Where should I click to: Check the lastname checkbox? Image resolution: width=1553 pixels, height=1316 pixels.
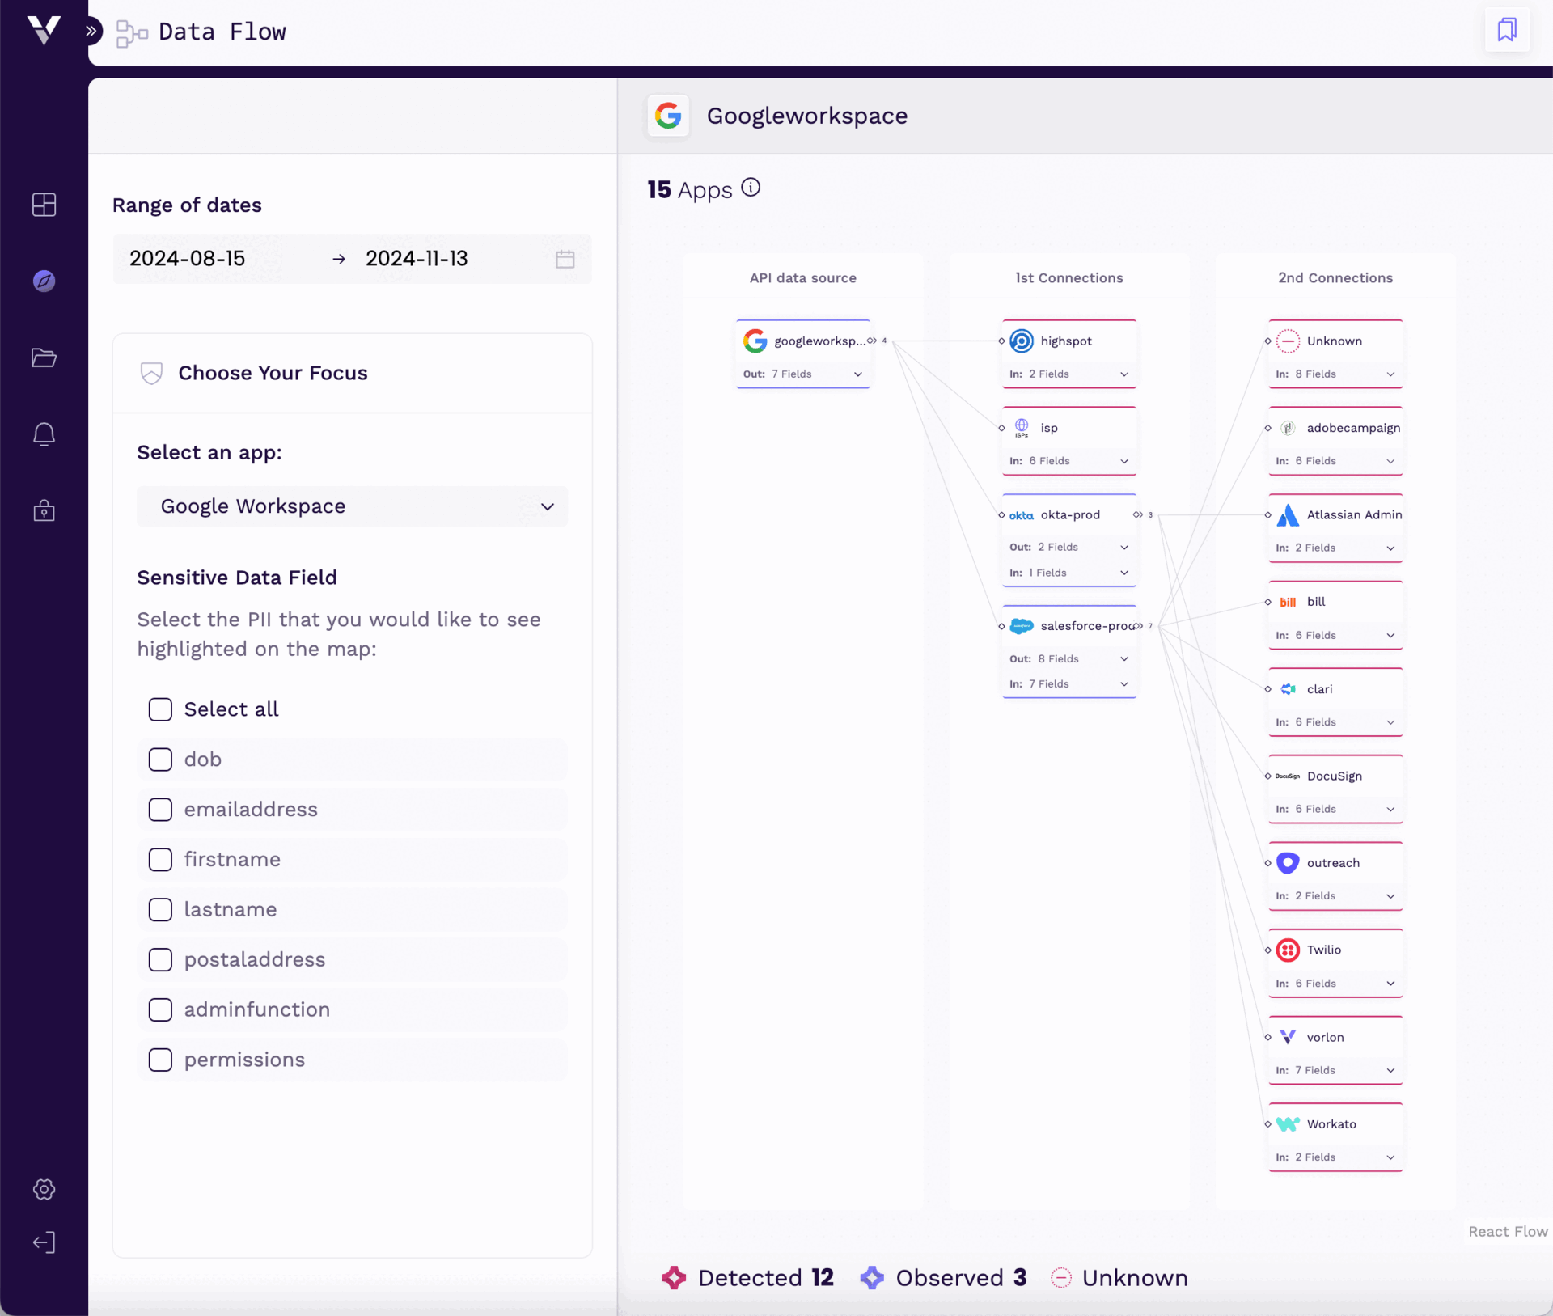point(160,909)
